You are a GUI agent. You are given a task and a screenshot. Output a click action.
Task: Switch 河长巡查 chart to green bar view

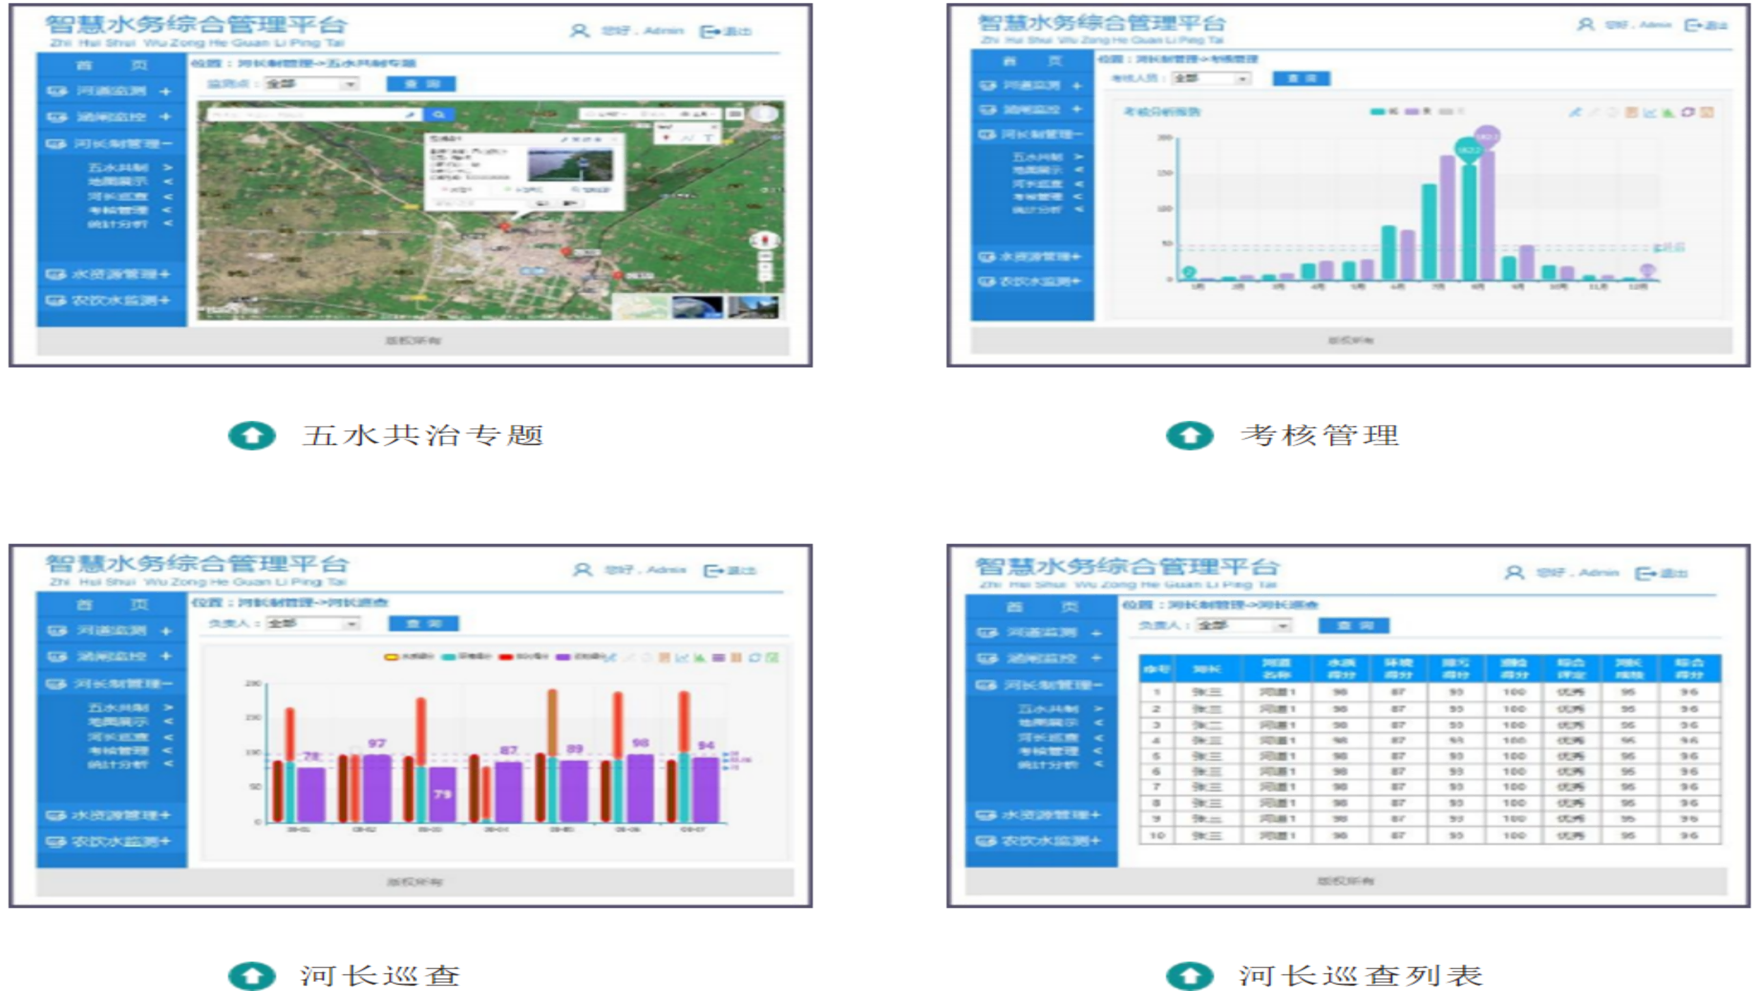click(699, 658)
